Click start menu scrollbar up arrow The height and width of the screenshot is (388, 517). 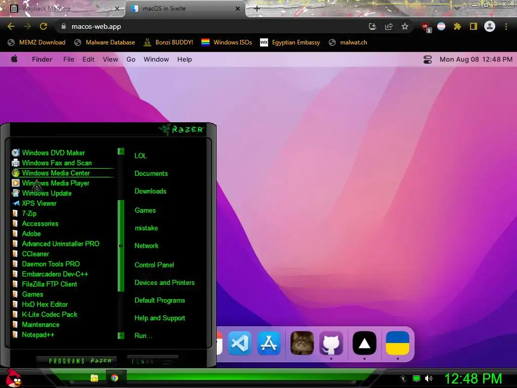[x=121, y=152]
